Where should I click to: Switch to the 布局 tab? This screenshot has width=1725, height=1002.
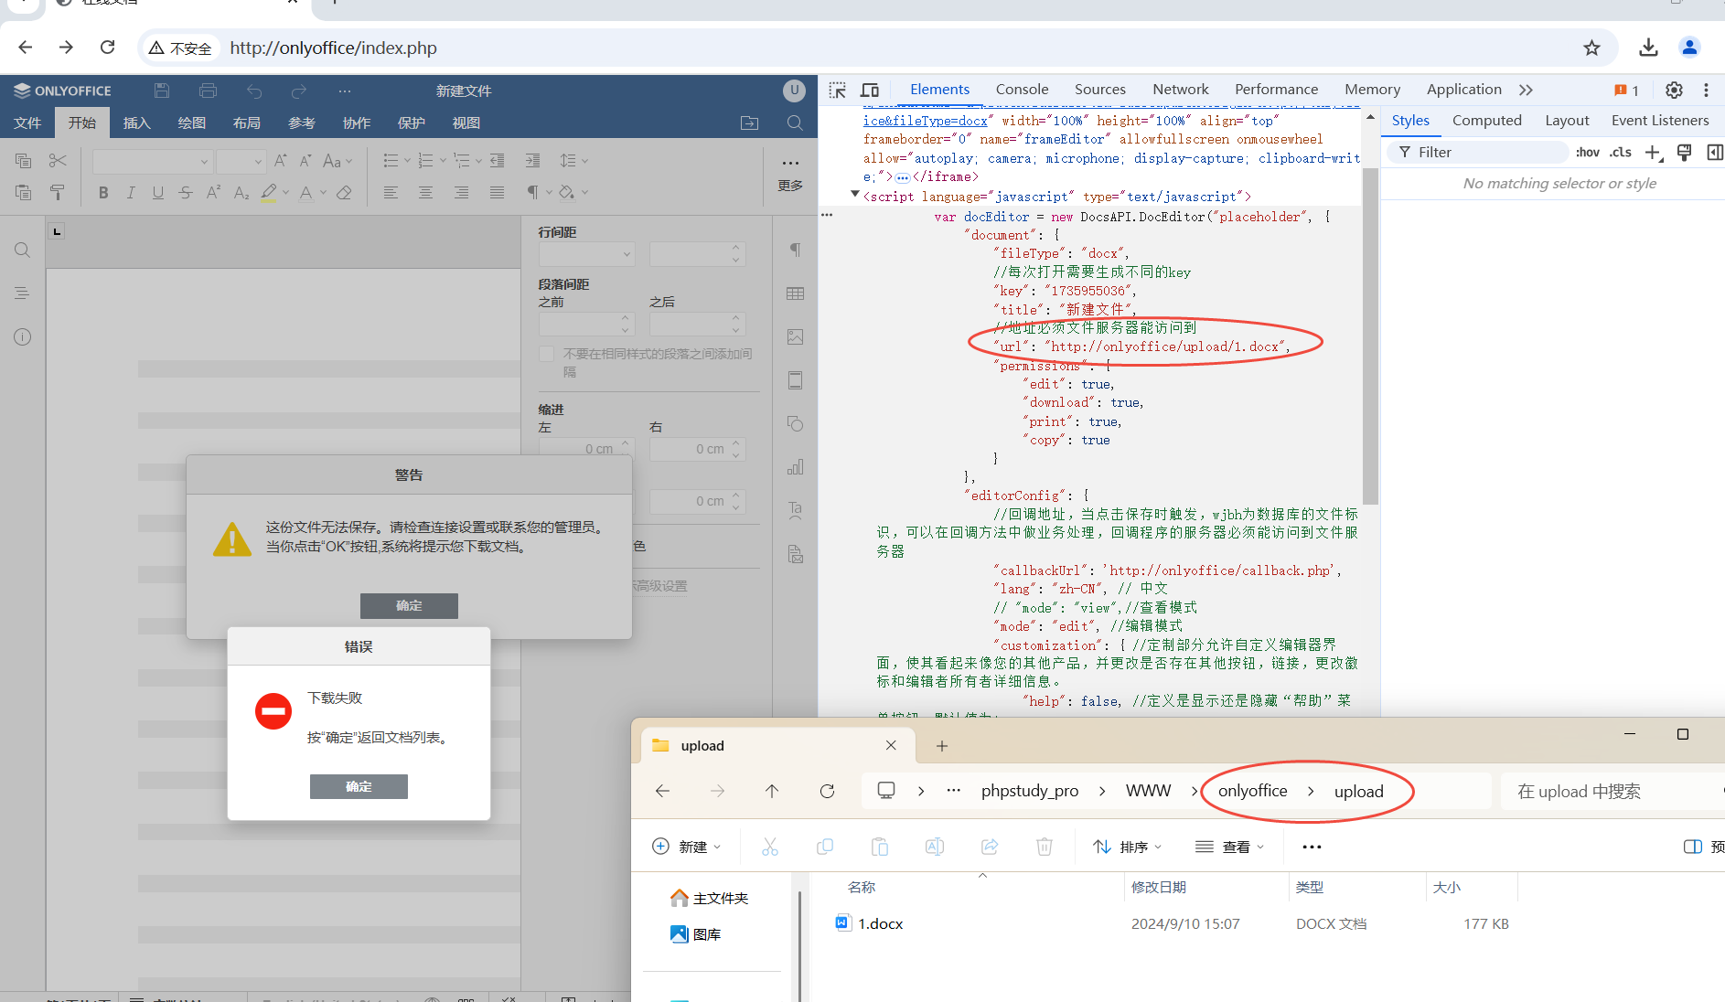247,123
